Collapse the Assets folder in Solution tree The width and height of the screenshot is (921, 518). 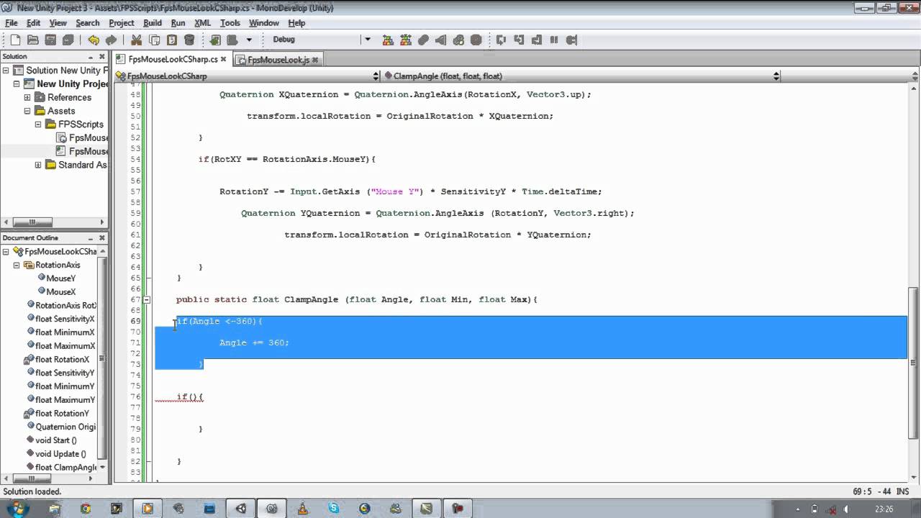(27, 111)
